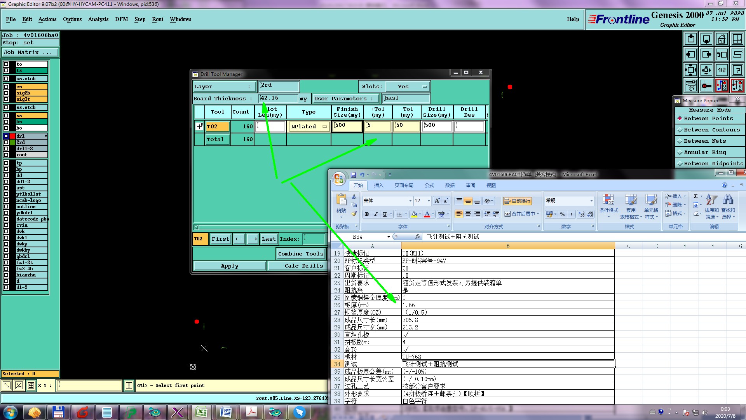The width and height of the screenshot is (746, 420).
Task: Click the Last navigation button
Action: click(x=268, y=239)
